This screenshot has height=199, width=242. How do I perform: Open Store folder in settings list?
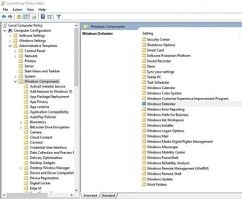point(151,66)
